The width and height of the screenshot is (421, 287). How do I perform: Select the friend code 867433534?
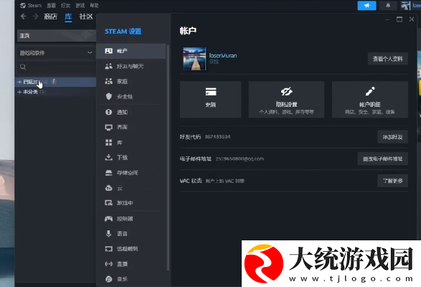click(x=217, y=137)
